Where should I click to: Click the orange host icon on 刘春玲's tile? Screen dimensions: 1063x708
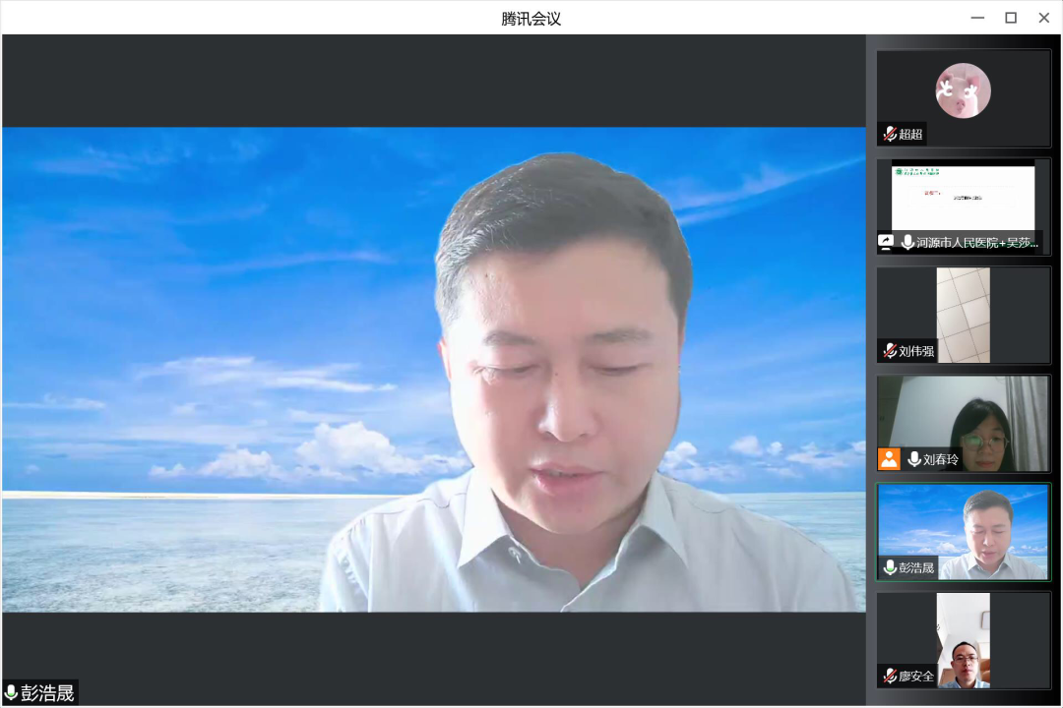[x=889, y=458]
